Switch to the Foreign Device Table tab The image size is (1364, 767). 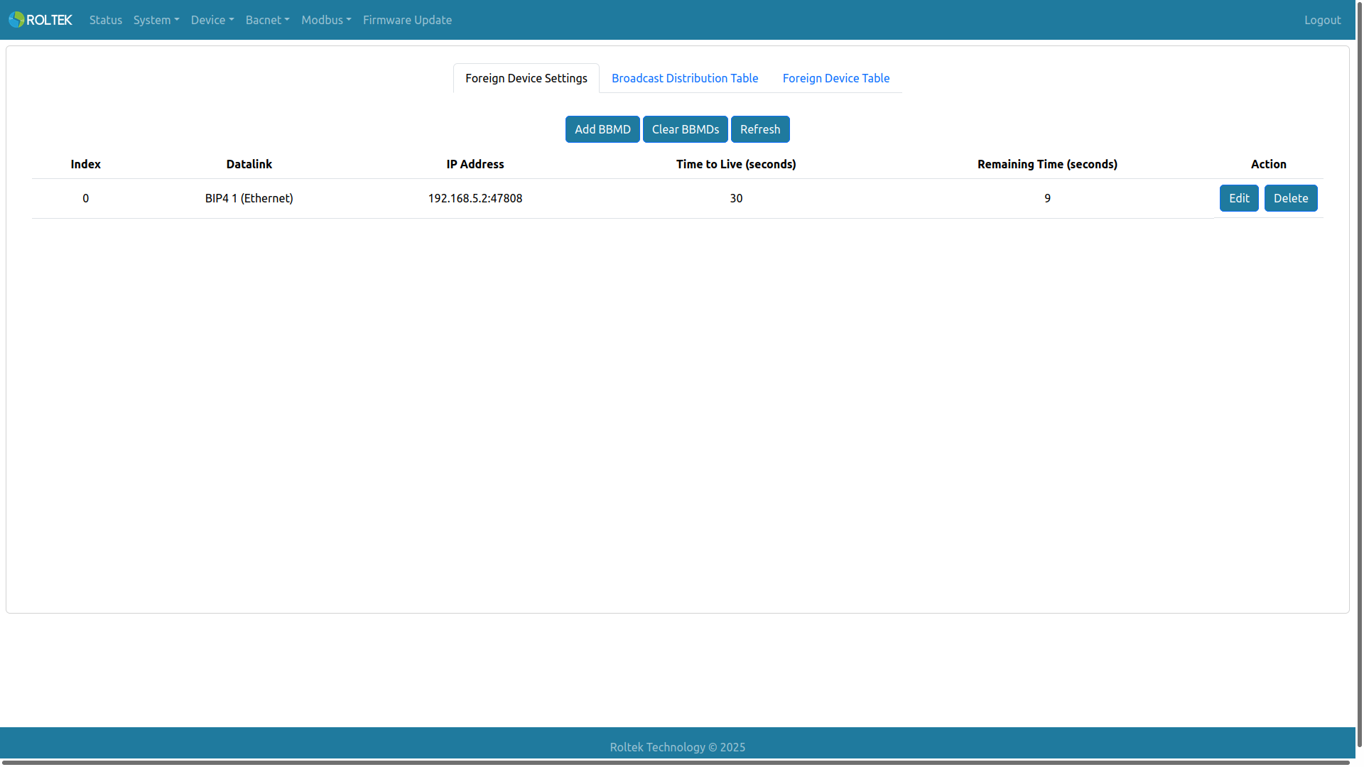(x=836, y=78)
